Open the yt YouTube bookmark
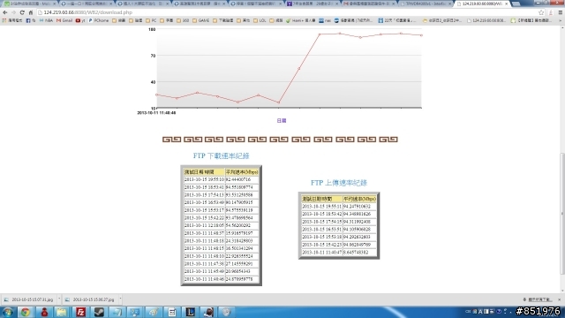Screen dimensions: 565x318 80,20
